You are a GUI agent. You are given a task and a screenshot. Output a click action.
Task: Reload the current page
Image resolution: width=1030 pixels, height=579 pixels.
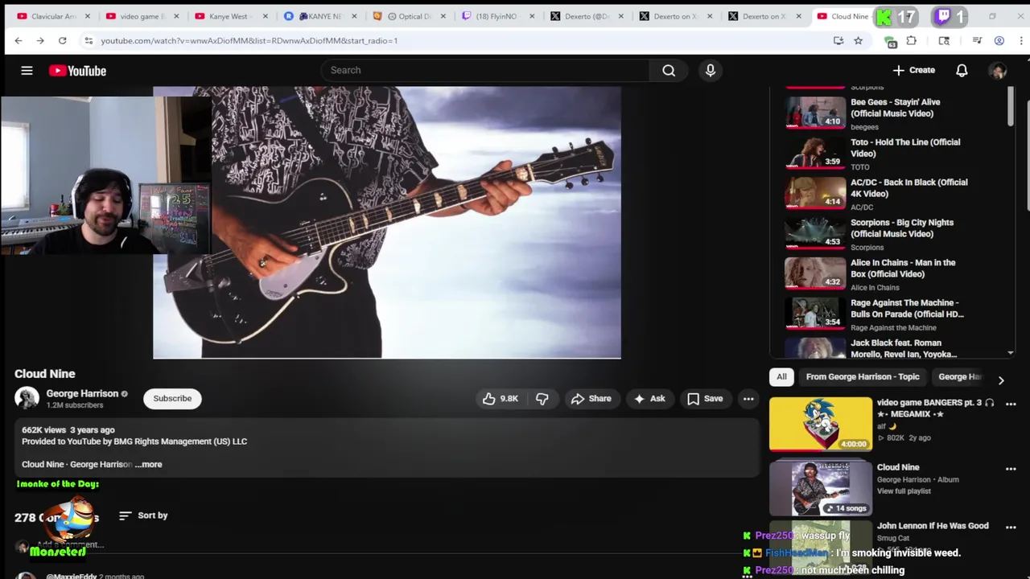click(62, 40)
